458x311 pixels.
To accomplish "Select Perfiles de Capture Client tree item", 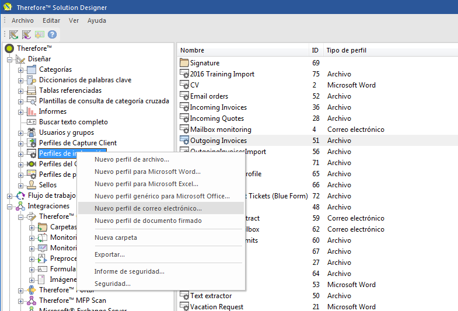I will point(78,143).
